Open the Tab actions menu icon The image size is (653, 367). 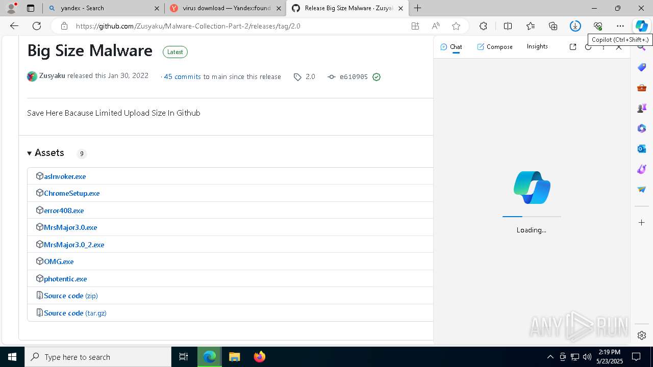(x=31, y=8)
